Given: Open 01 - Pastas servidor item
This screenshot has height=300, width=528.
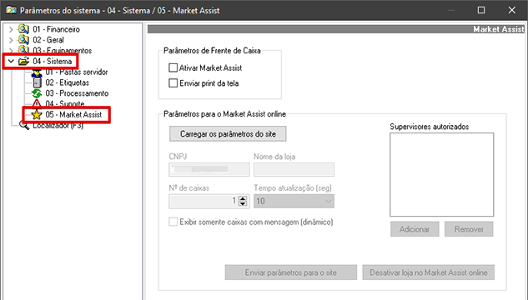Looking at the screenshot, I should click(77, 72).
